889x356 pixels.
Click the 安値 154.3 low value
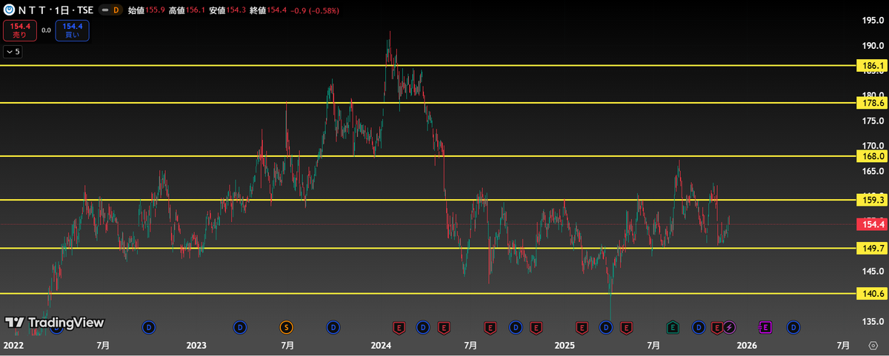click(228, 11)
